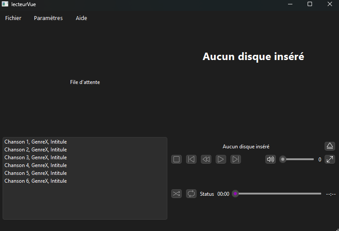Select "Chanson 6, GenreX, Intitule" in the queue
This screenshot has height=231, width=339.
click(x=85, y=181)
